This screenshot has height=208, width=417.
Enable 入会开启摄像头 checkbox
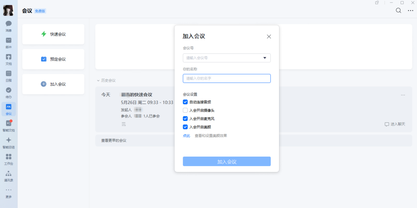click(185, 110)
